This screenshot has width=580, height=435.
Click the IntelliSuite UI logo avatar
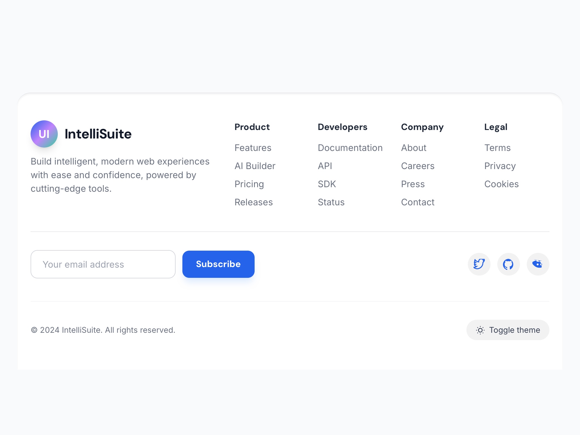pyautogui.click(x=44, y=134)
